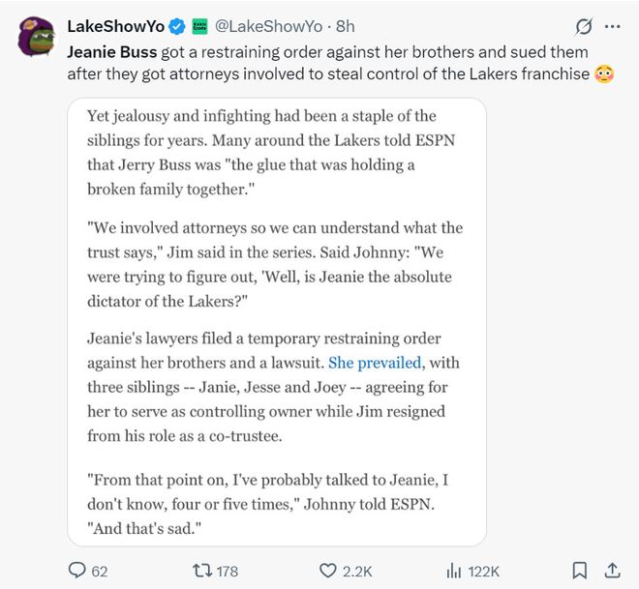The image size is (639, 589).
Task: Click the "She prevailed" blue link text
Action: coord(375,363)
